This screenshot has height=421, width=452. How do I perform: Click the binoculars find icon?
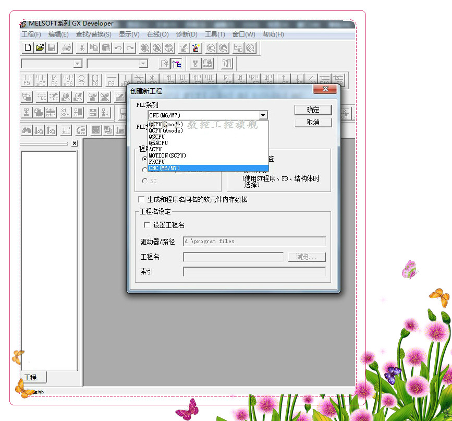pyautogui.click(x=27, y=130)
